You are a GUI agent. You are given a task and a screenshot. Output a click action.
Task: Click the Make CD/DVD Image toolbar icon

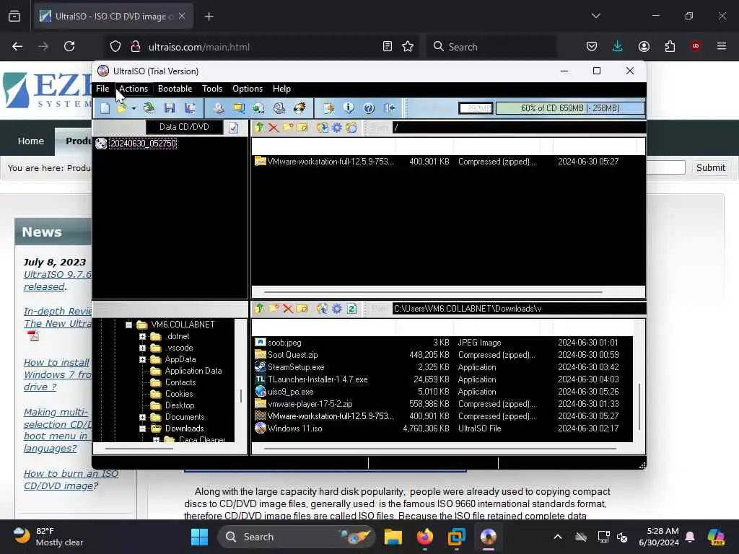pos(218,108)
